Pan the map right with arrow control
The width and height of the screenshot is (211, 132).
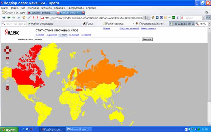pos(10,50)
